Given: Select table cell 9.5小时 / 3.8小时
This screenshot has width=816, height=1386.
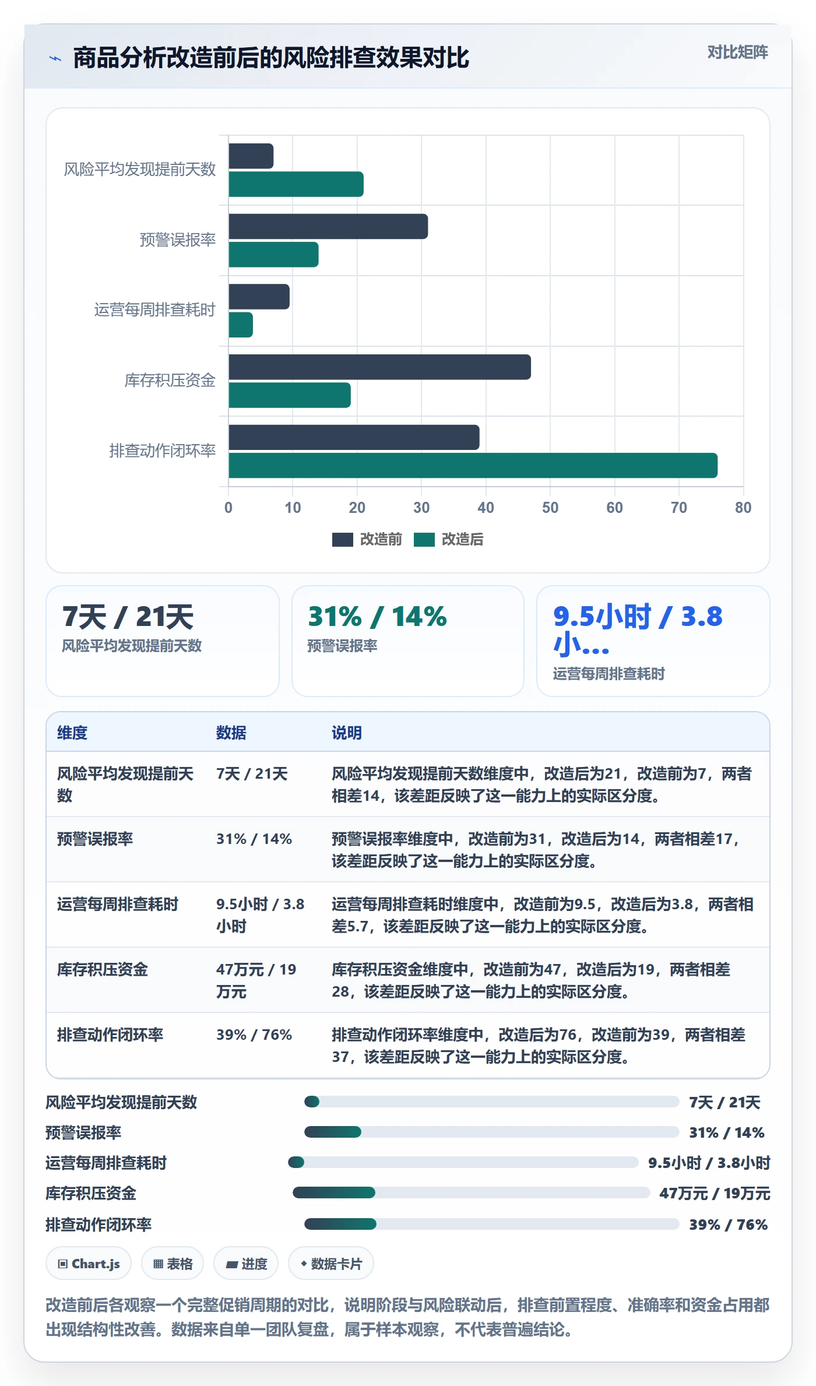Looking at the screenshot, I should coord(261,915).
